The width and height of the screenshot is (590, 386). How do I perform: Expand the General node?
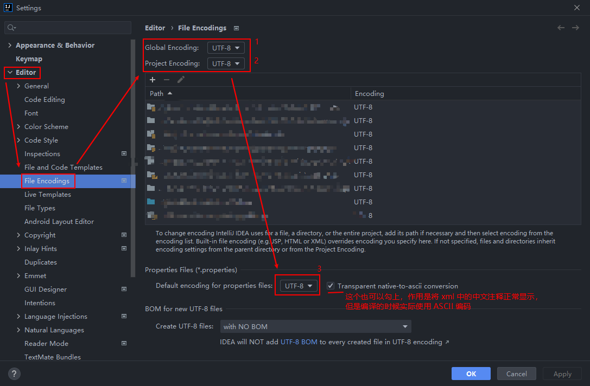[x=18, y=86]
